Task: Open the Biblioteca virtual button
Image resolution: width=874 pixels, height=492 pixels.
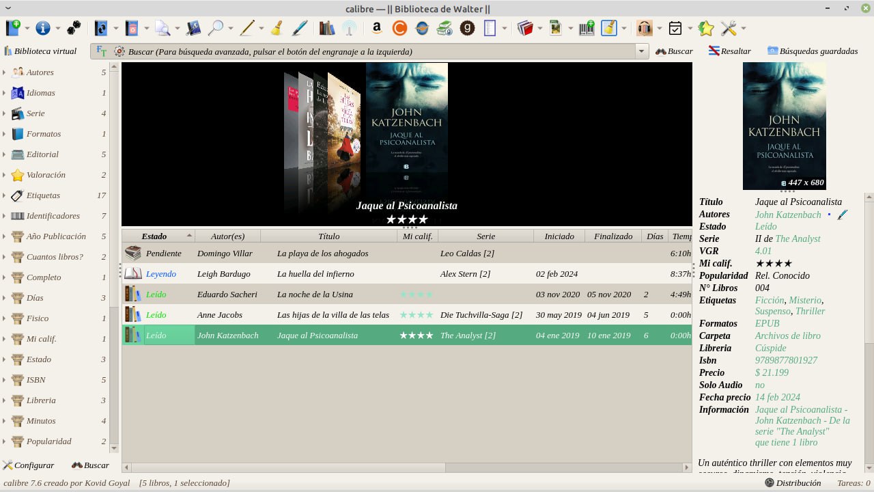Action: click(40, 51)
